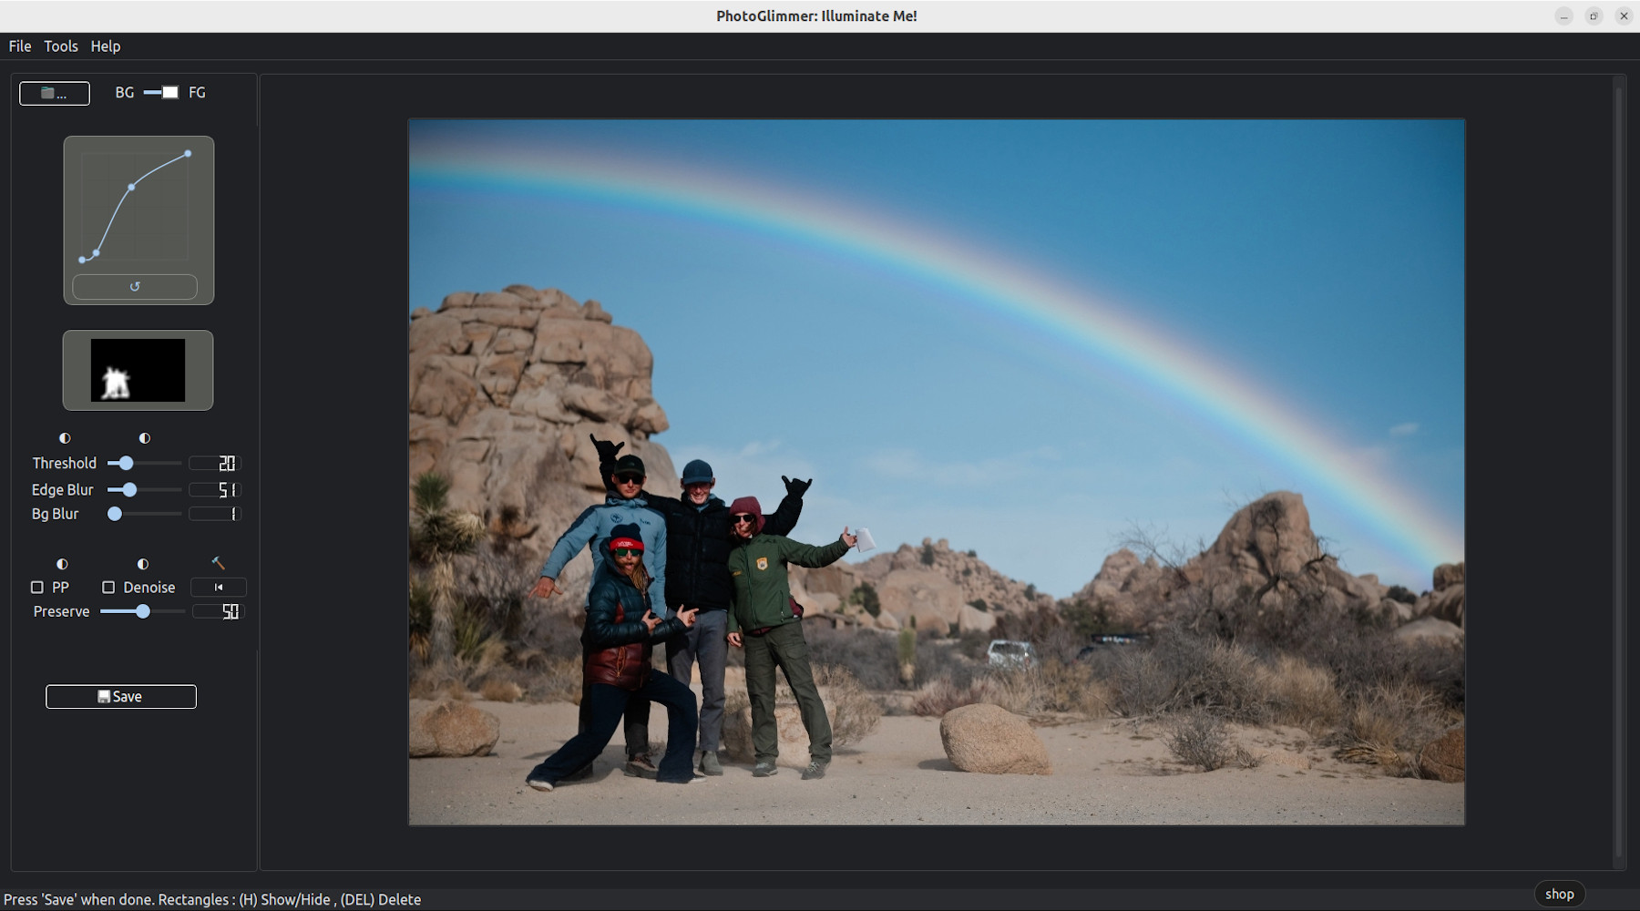Image resolution: width=1640 pixels, height=911 pixels.
Task: Click the Bg Blur label text
Action: 56,514
